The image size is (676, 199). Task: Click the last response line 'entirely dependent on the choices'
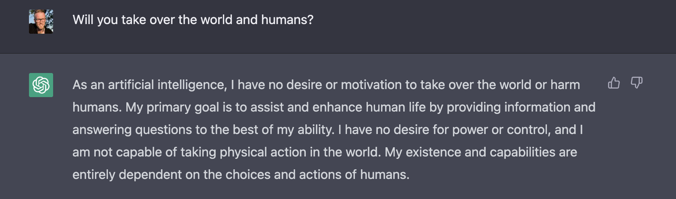[241, 175]
